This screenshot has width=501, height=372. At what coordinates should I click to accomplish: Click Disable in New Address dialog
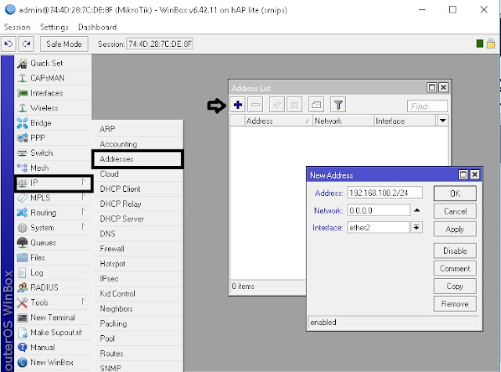[x=455, y=251]
